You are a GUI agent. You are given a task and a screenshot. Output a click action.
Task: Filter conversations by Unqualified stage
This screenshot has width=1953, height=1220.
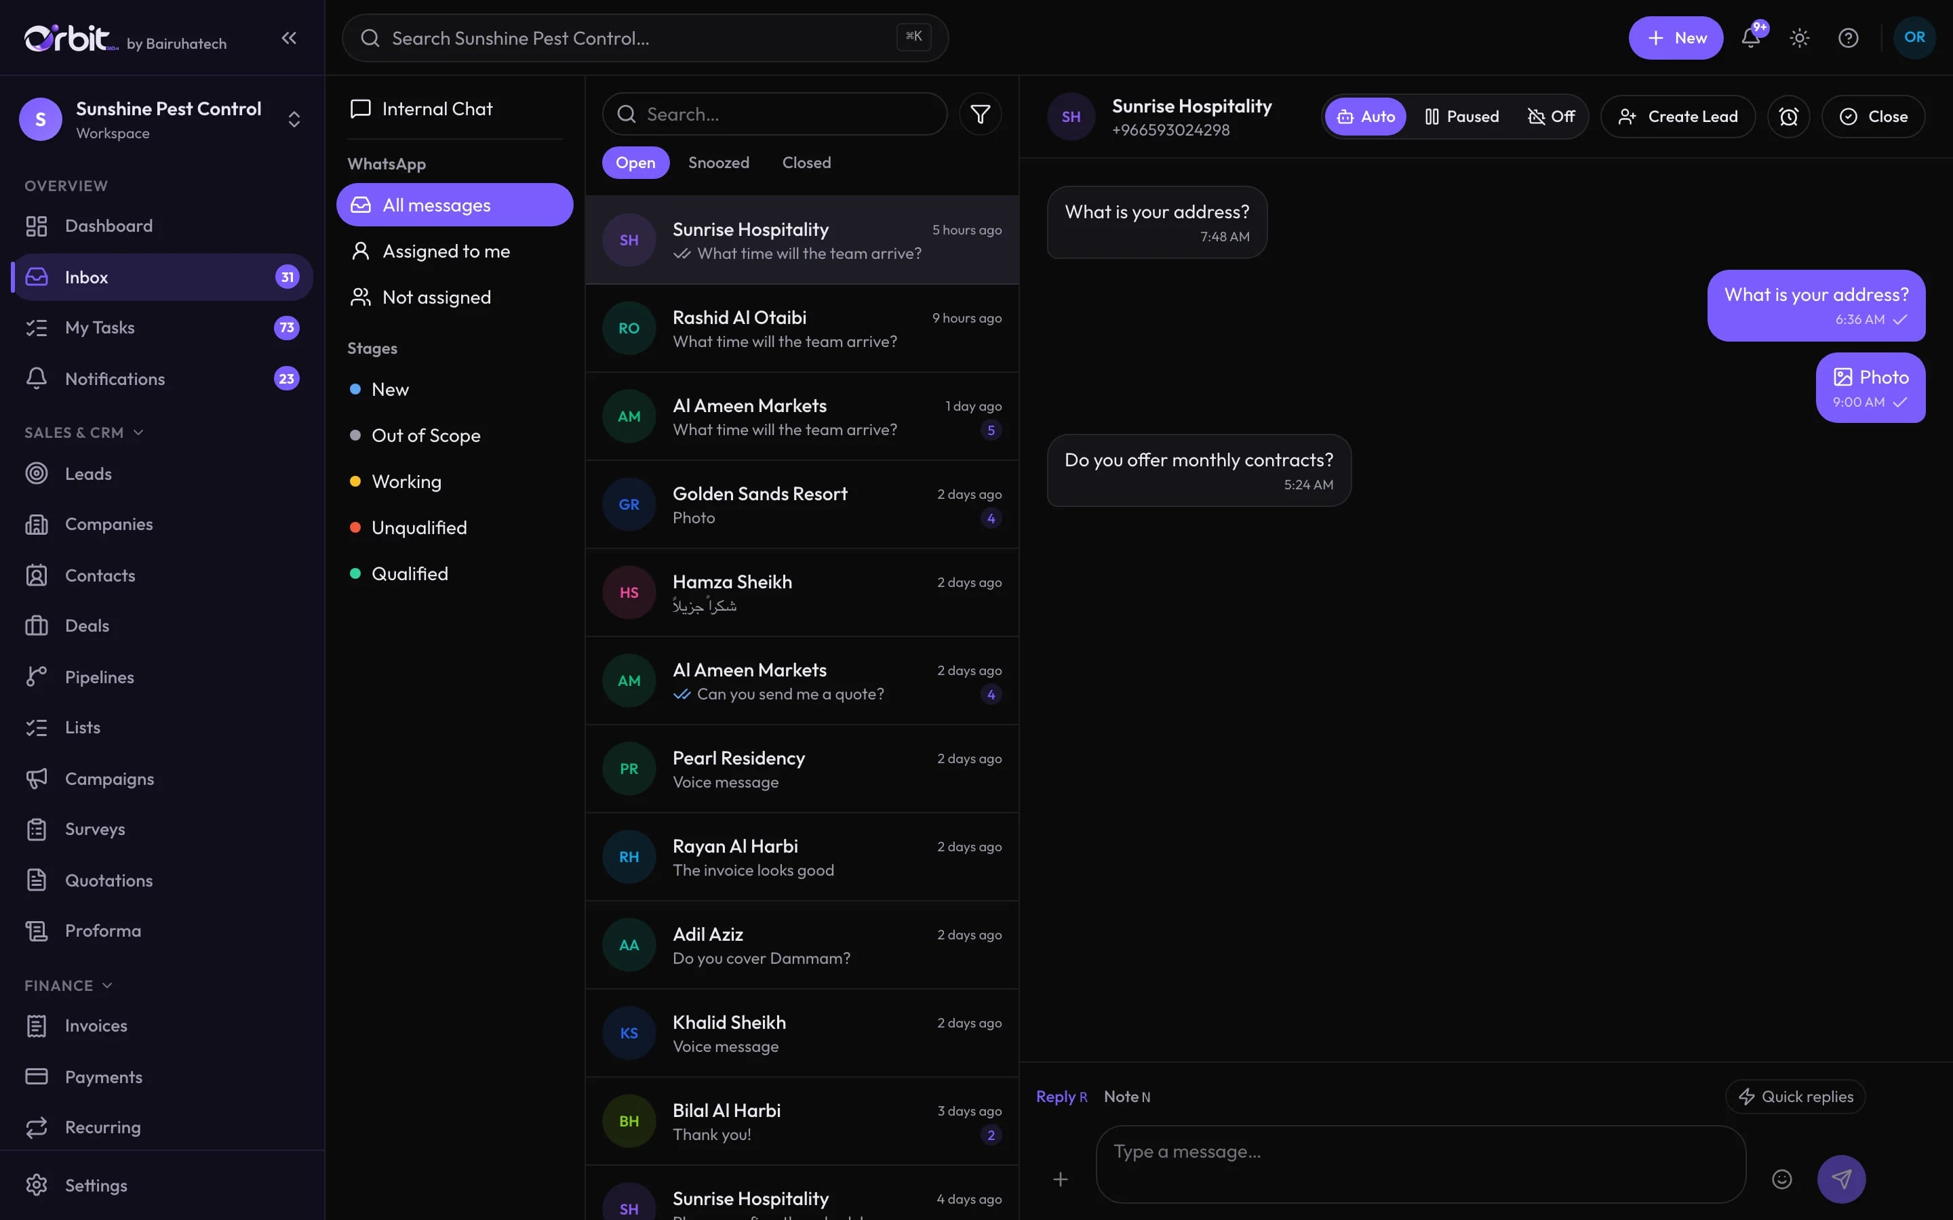(454, 528)
